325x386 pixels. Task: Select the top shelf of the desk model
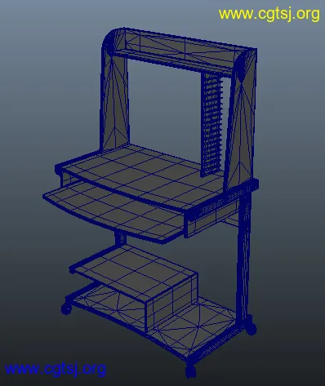click(x=180, y=51)
